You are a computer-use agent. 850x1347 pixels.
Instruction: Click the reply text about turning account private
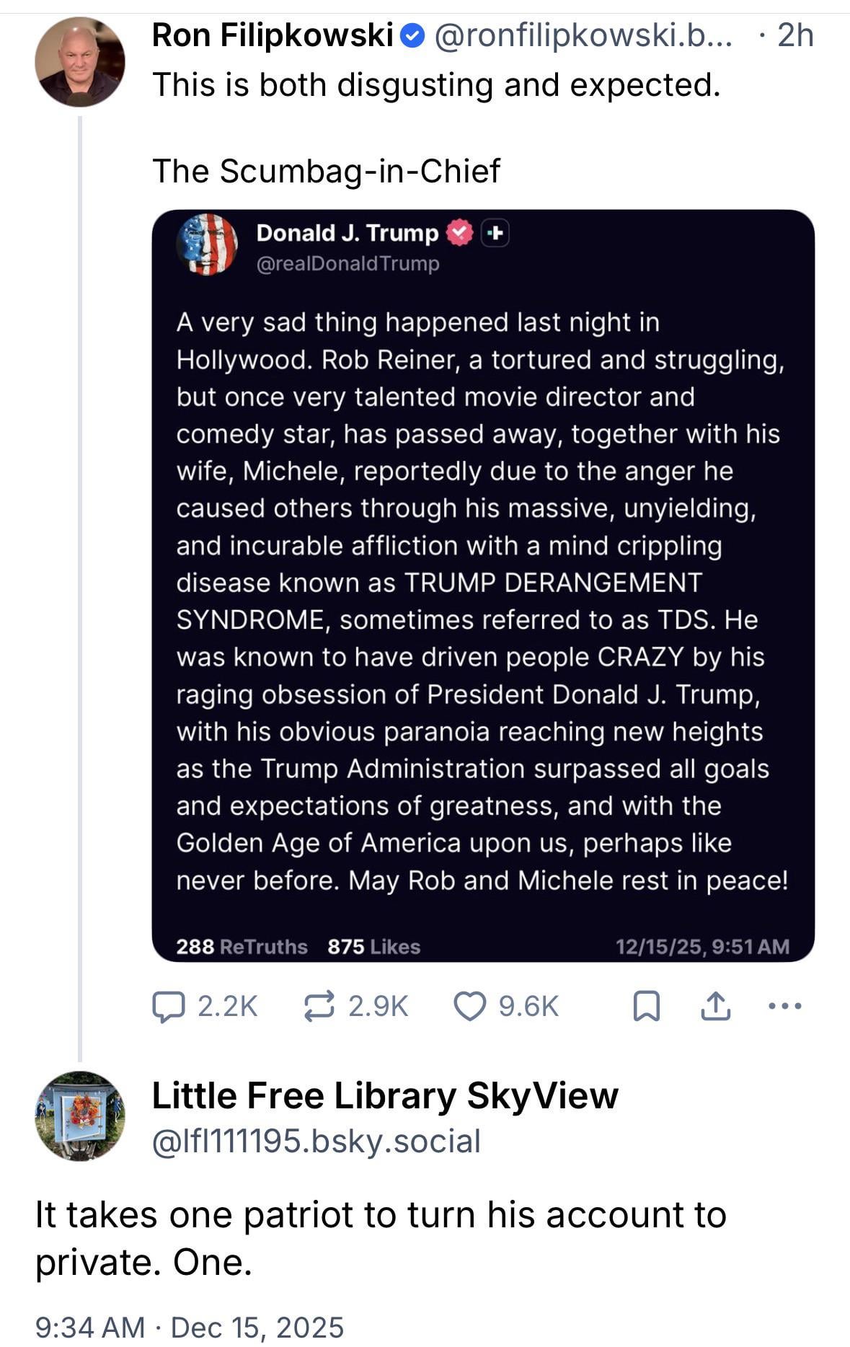point(381,1238)
